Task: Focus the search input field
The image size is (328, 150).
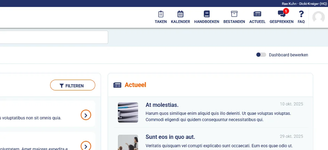Action: (x=52, y=37)
